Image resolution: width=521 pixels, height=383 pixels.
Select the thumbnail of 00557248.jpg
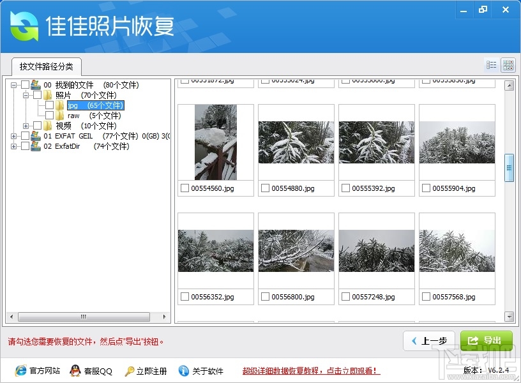(x=377, y=251)
